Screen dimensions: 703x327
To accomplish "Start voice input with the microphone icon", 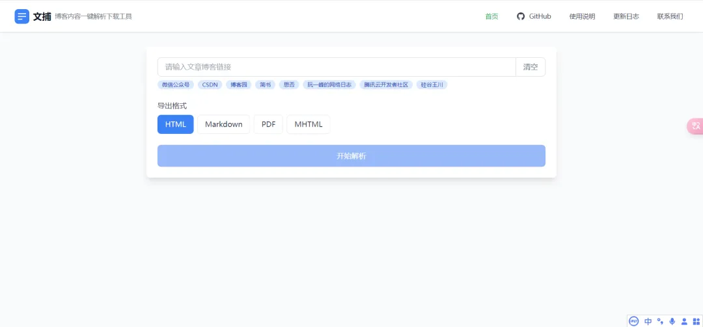I will click(x=672, y=321).
